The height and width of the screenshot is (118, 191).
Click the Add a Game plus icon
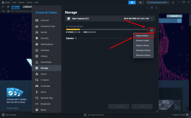click(3, 115)
